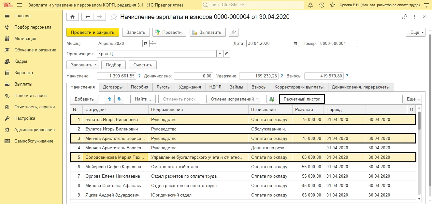Open the Удержания tab
The image size is (432, 204).
pos(190,87)
